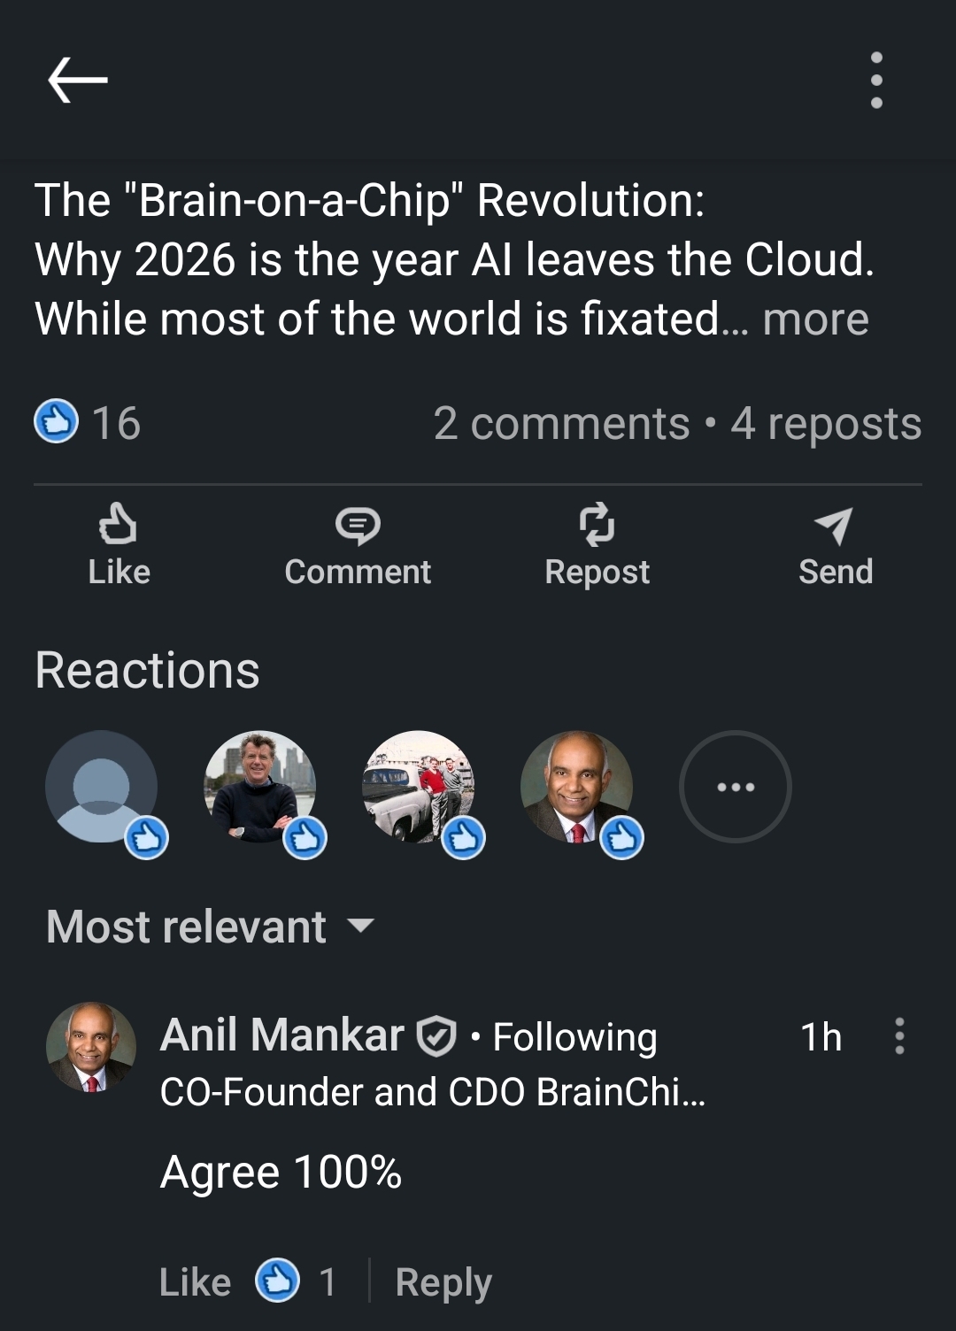
Task: Tap Anil Mankar's comment profile picture
Action: [x=91, y=1047]
